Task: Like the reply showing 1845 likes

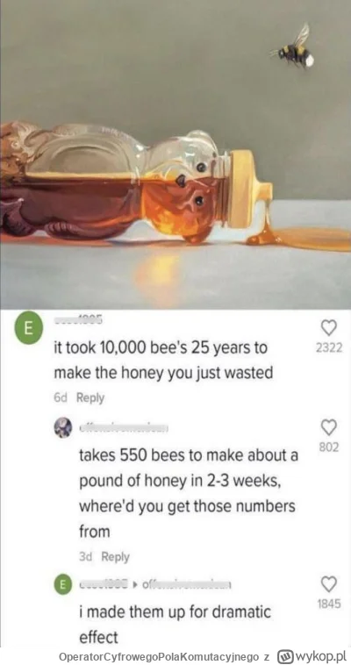Action: pos(328,584)
